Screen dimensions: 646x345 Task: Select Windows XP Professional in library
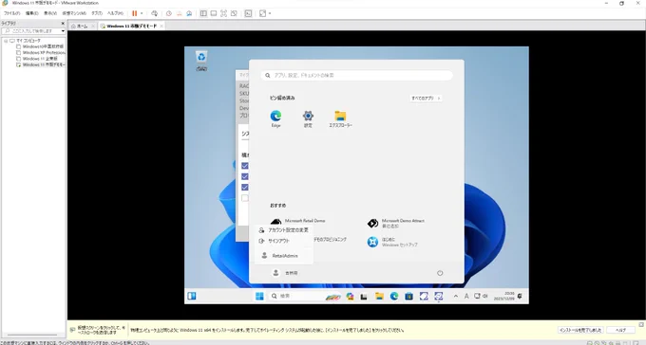[x=44, y=53]
